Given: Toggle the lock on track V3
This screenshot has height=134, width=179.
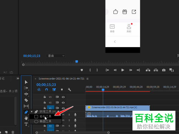Looking at the screenshot, I should (45, 97).
